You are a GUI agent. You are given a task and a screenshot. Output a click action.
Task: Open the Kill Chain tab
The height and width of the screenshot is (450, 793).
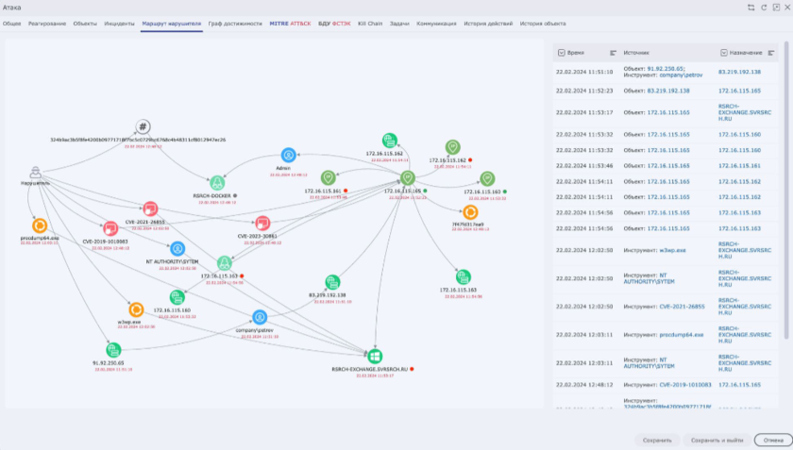[x=368, y=23]
